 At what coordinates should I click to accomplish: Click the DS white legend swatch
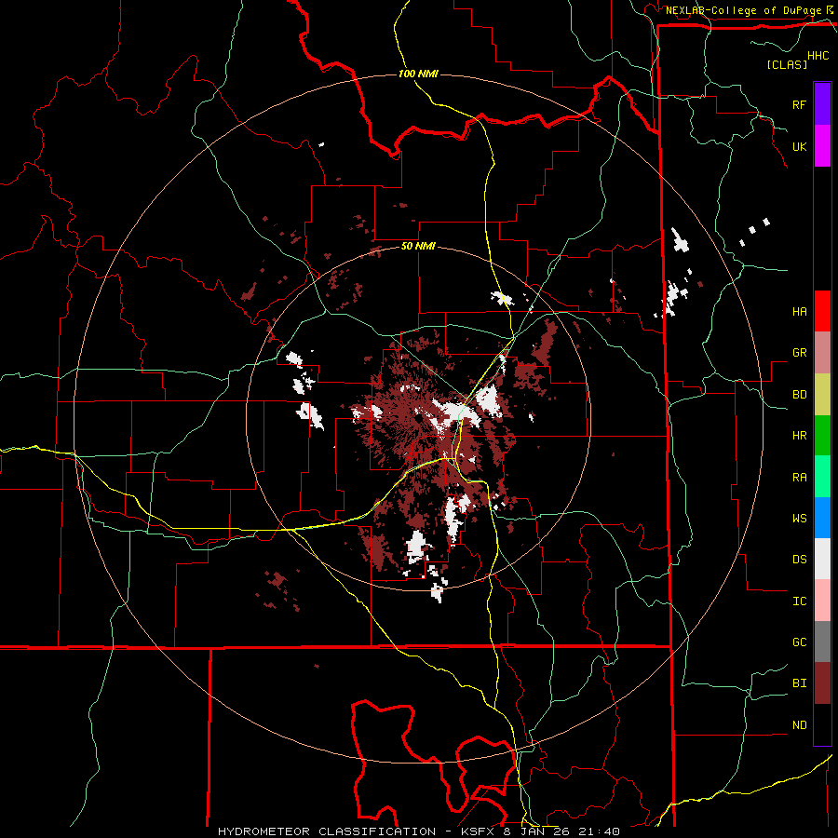[822, 559]
